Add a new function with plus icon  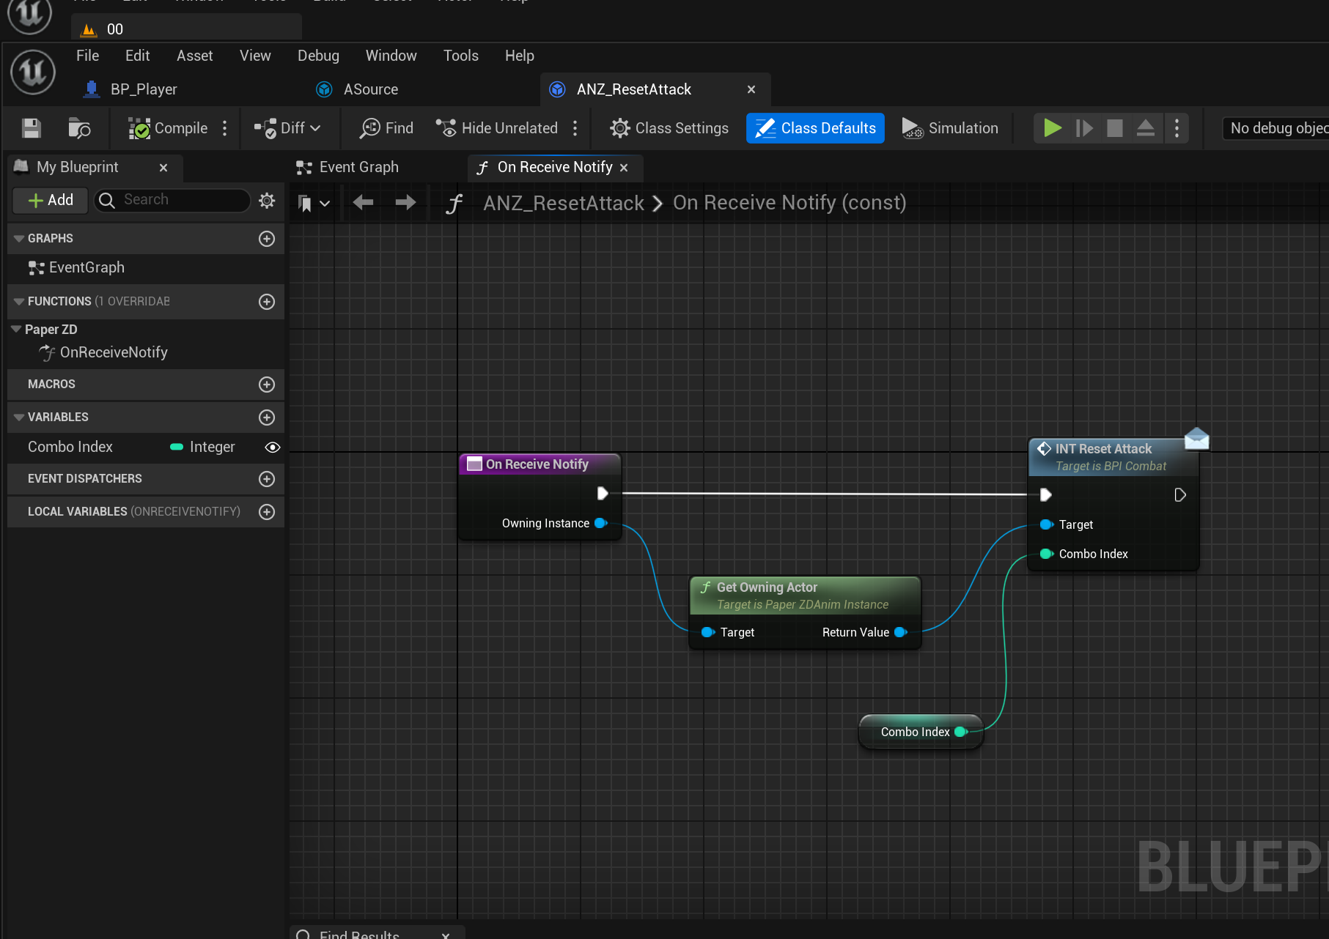click(267, 302)
